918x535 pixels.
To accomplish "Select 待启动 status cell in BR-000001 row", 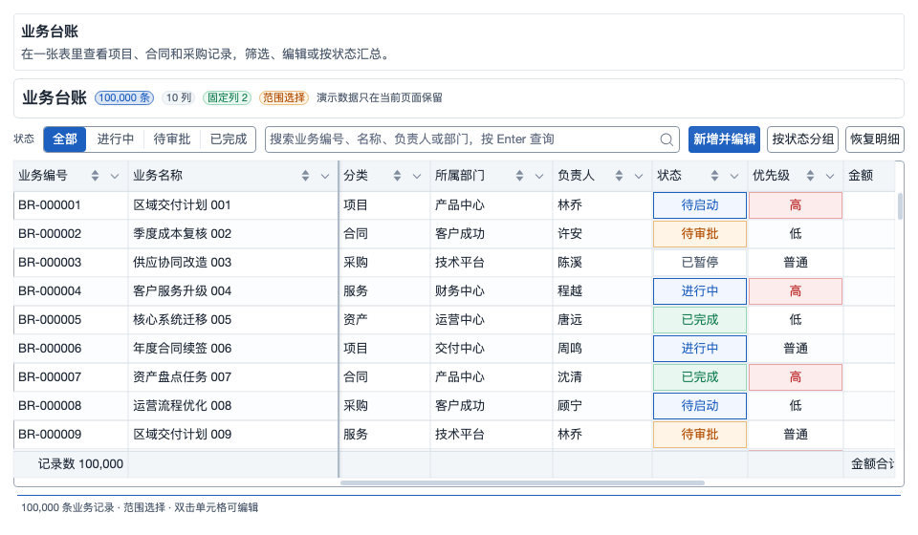I will click(700, 205).
